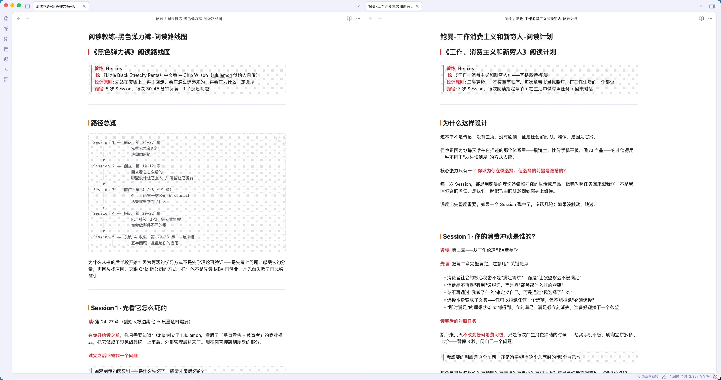
Task: Open more options for the right note
Action: click(710, 19)
